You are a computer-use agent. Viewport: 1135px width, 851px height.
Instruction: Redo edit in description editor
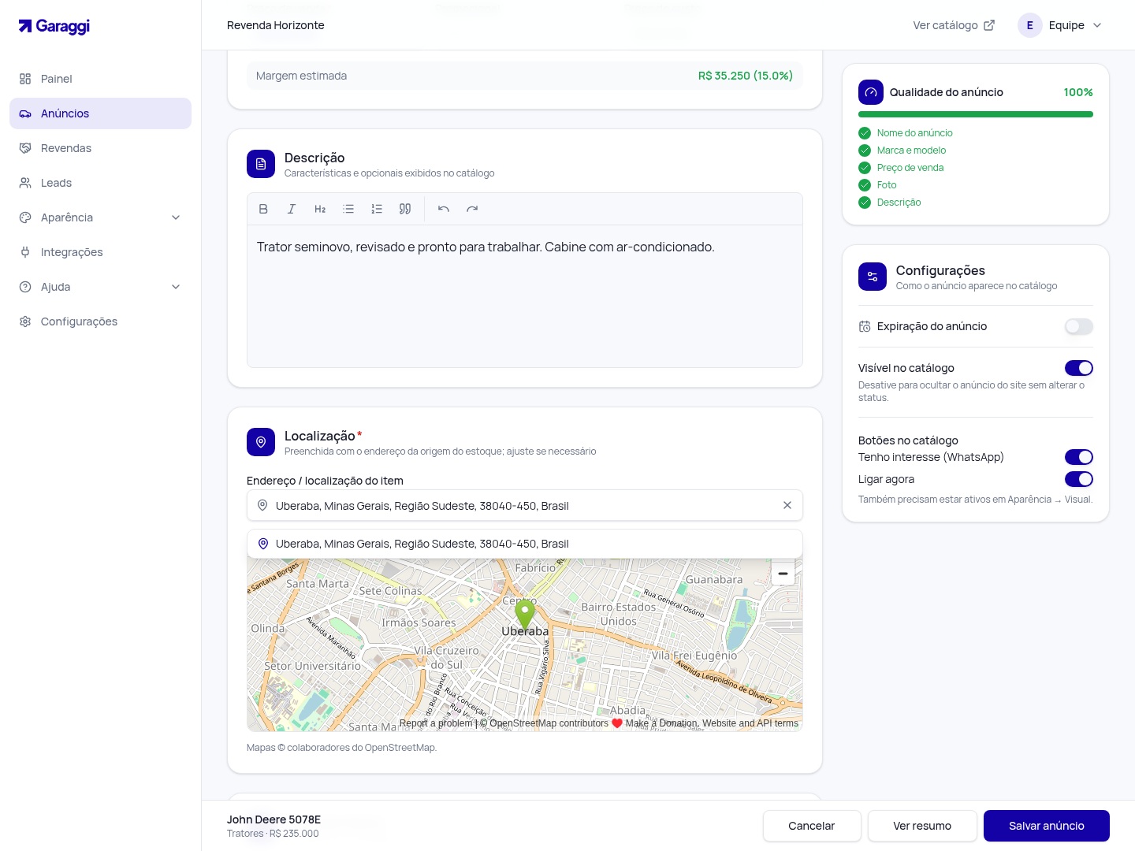point(472,209)
